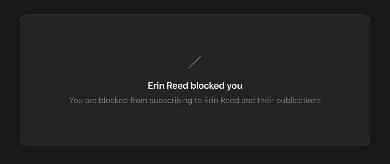390x164 pixels.
Task: Click the word "you" ending the heading
Action: tap(235, 86)
